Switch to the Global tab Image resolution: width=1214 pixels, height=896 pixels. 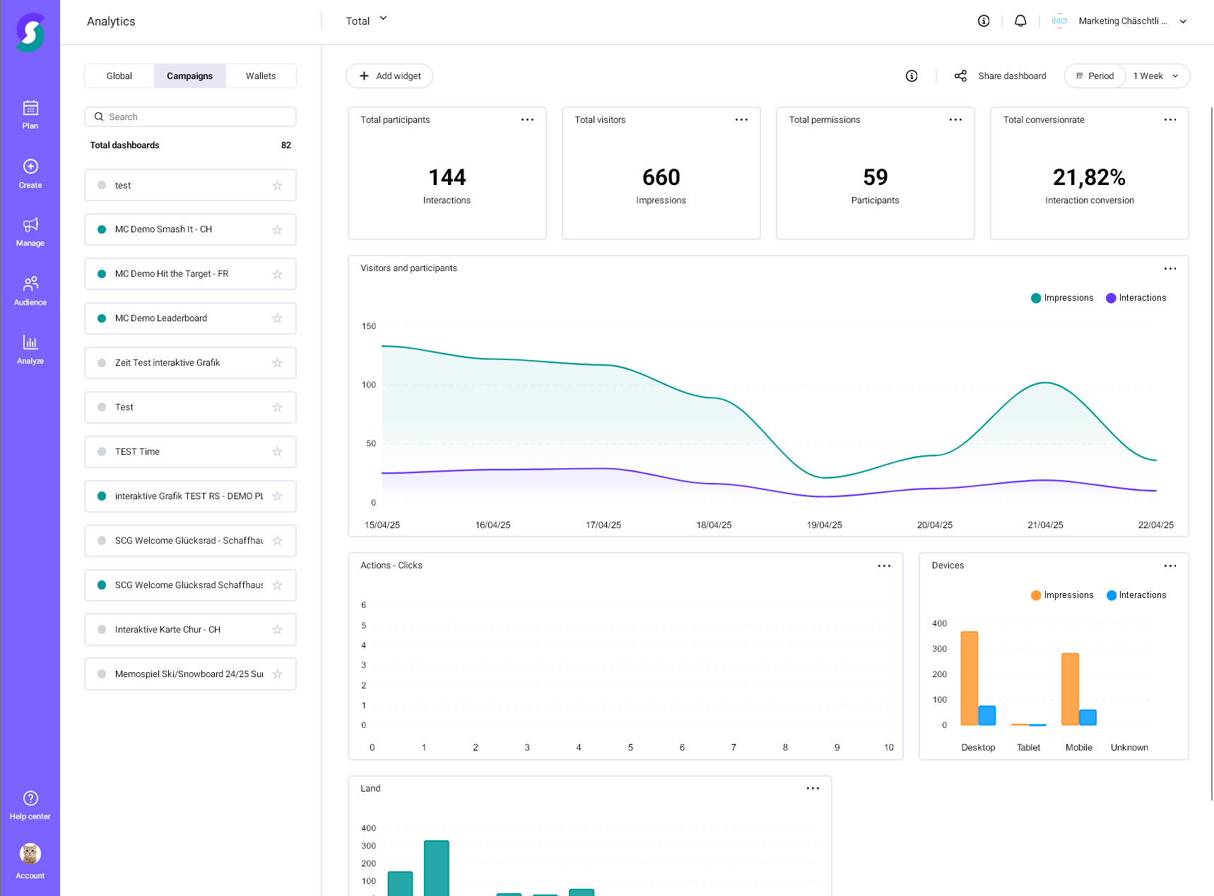[x=119, y=76]
